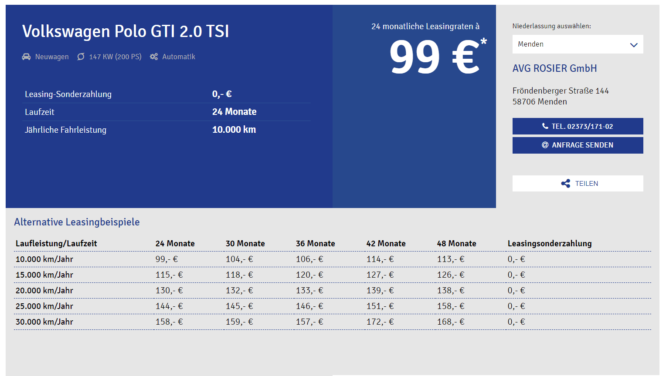The width and height of the screenshot is (666, 376).
Task: Click the Jährliche Fahrleistung label
Action: coord(65,130)
